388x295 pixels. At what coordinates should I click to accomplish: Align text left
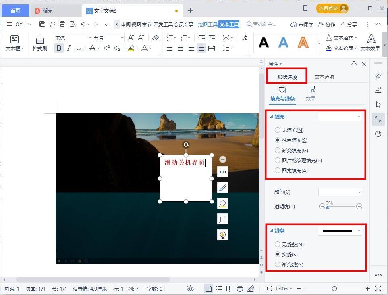click(170, 48)
